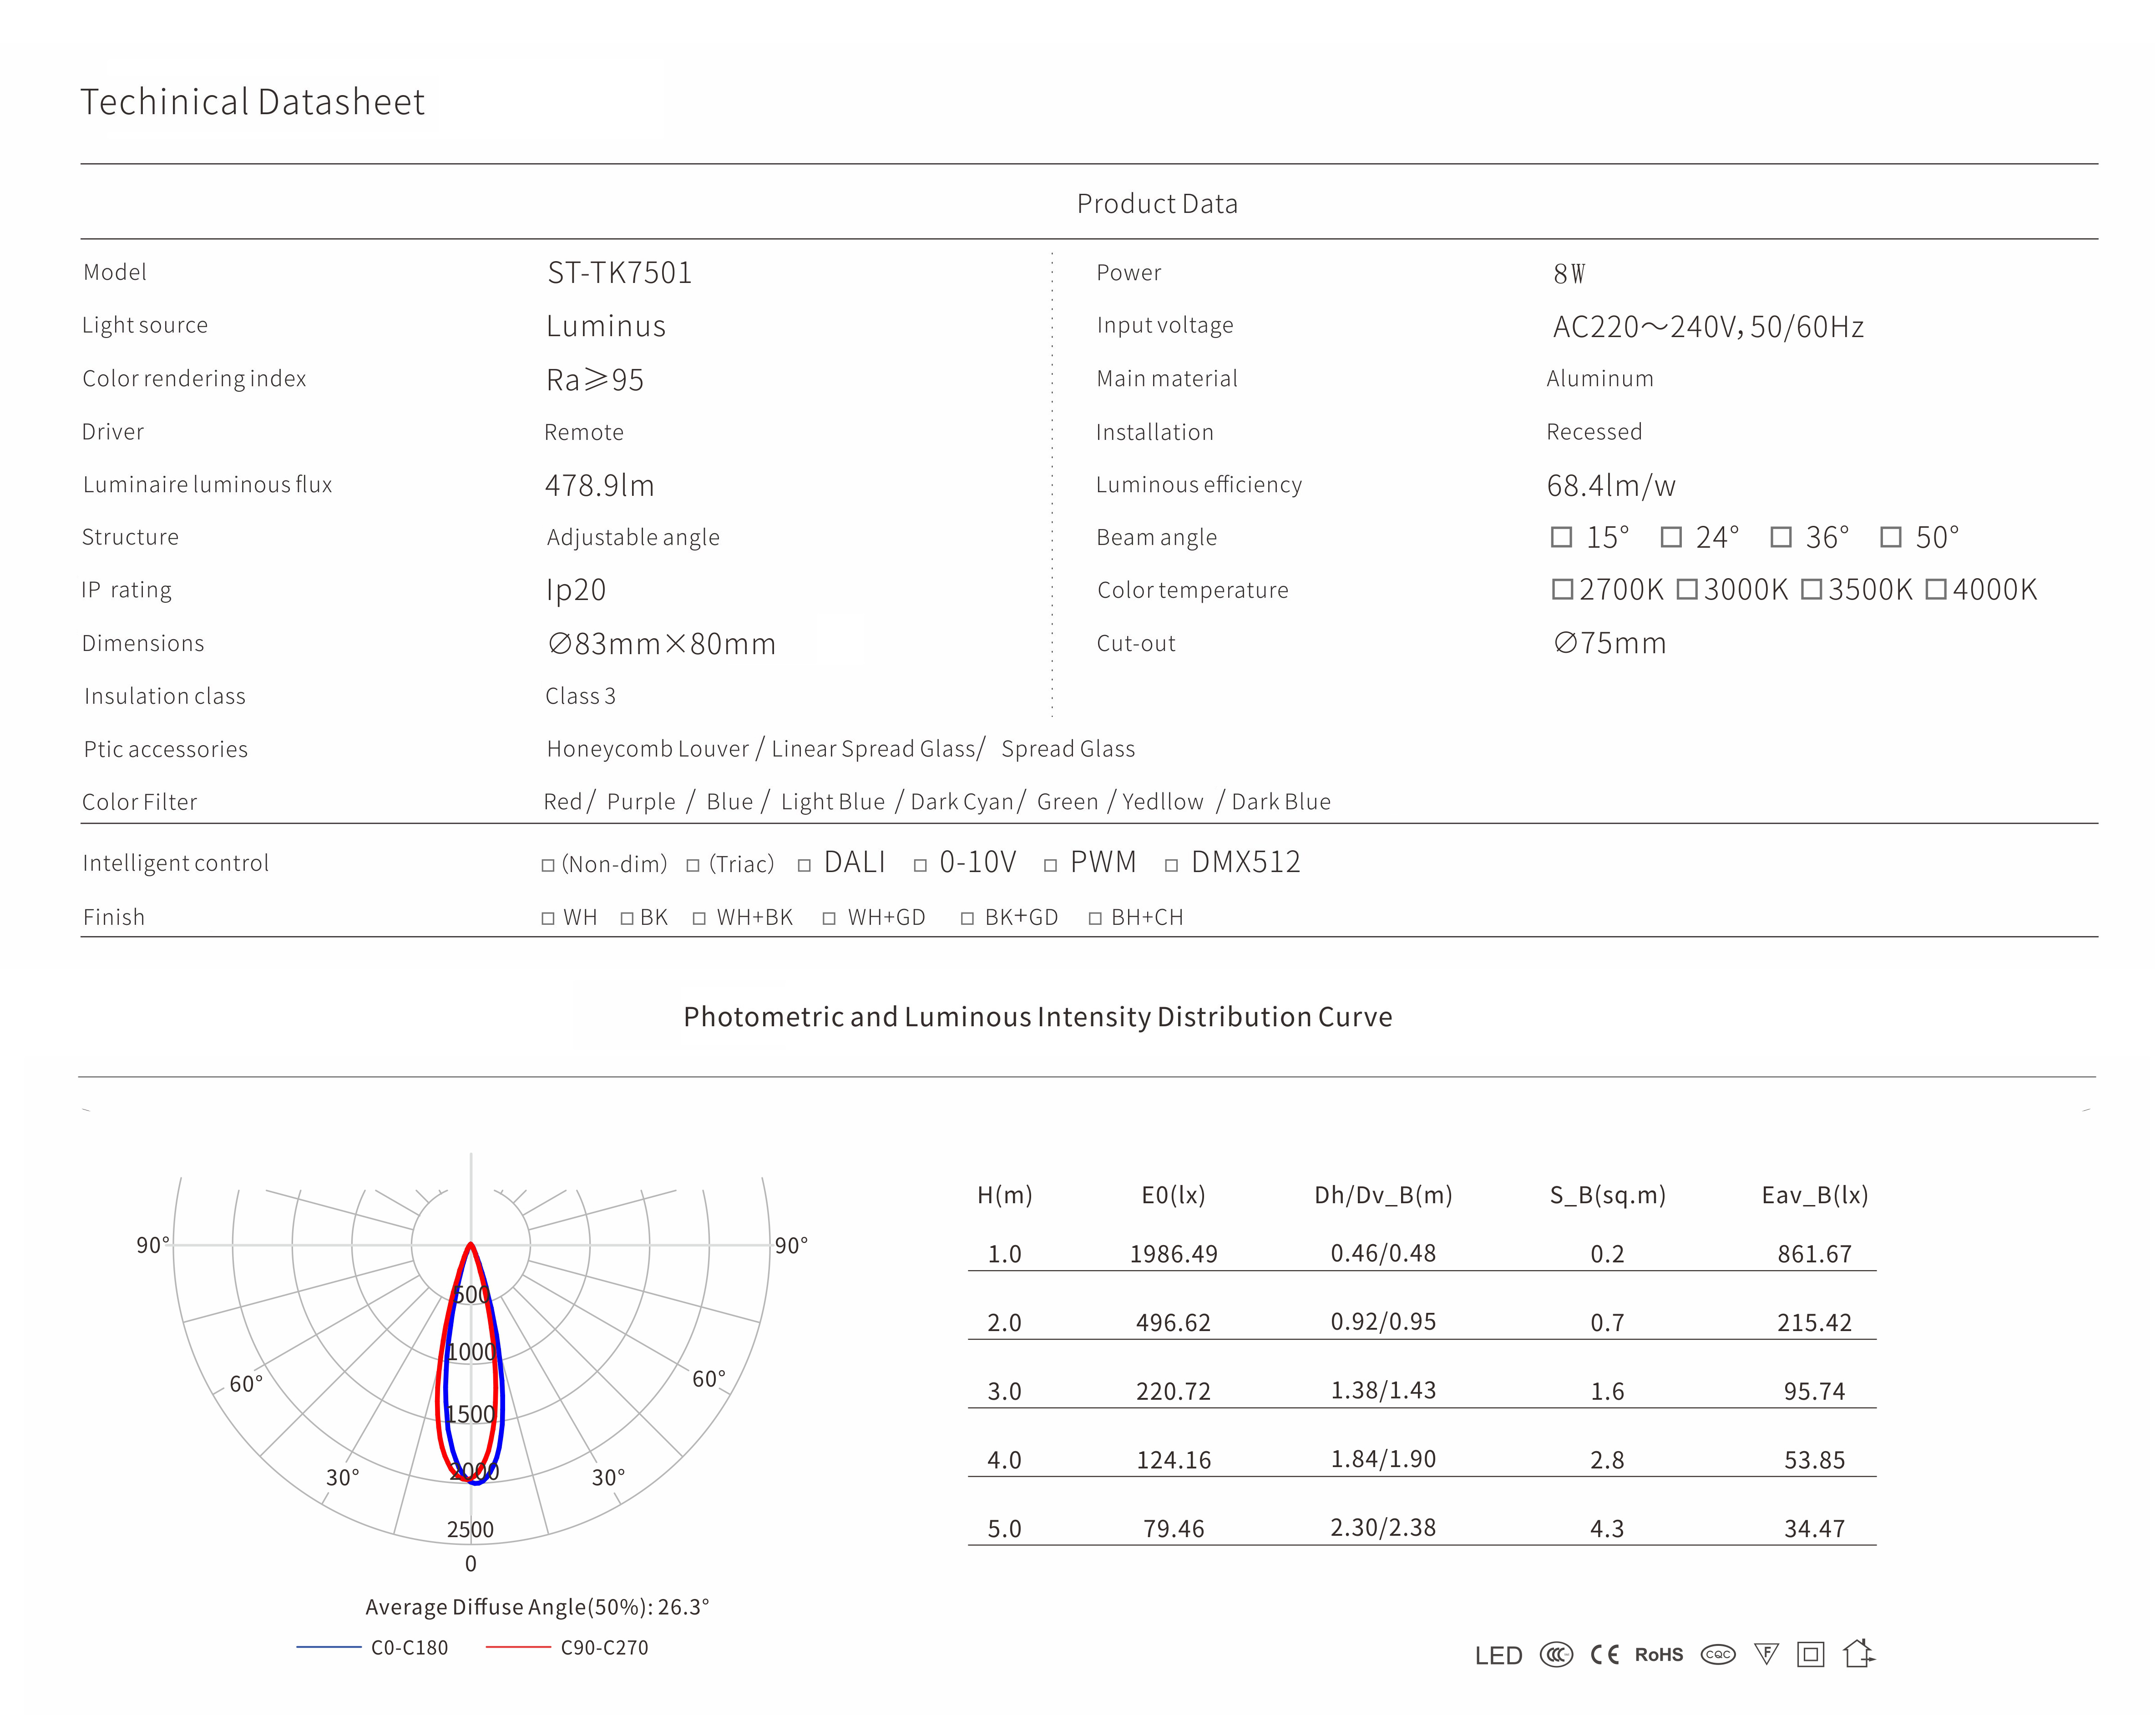This screenshot has height=1715, width=2156.
Task: Click the polar intensity distribution chart
Action: tap(471, 1359)
